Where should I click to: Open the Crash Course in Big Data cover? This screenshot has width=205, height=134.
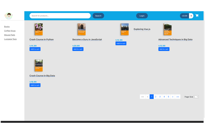coord(39,65)
